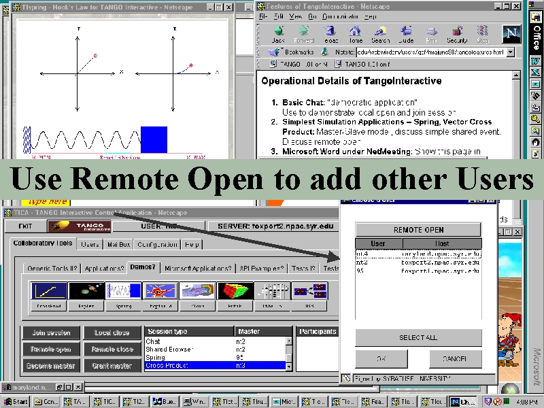
Task: Click the Back button in Netscape toolbar
Action: pyautogui.click(x=278, y=35)
